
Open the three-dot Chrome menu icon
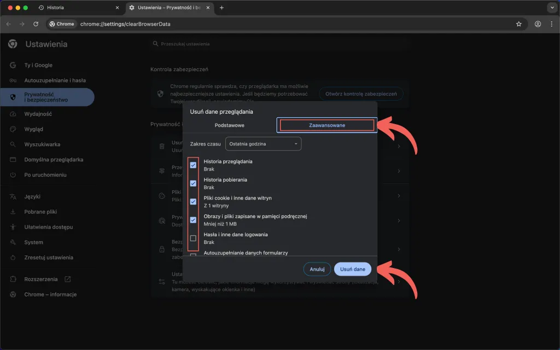click(551, 24)
